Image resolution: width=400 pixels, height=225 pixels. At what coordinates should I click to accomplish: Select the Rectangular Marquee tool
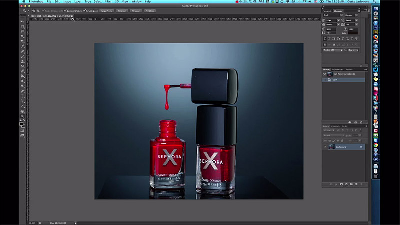pos(22,27)
